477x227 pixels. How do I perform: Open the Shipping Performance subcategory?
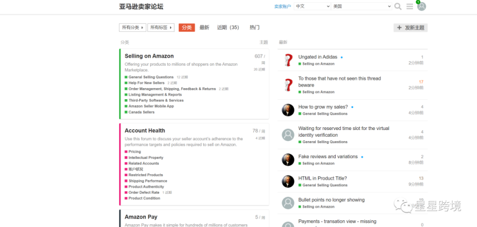click(x=148, y=181)
